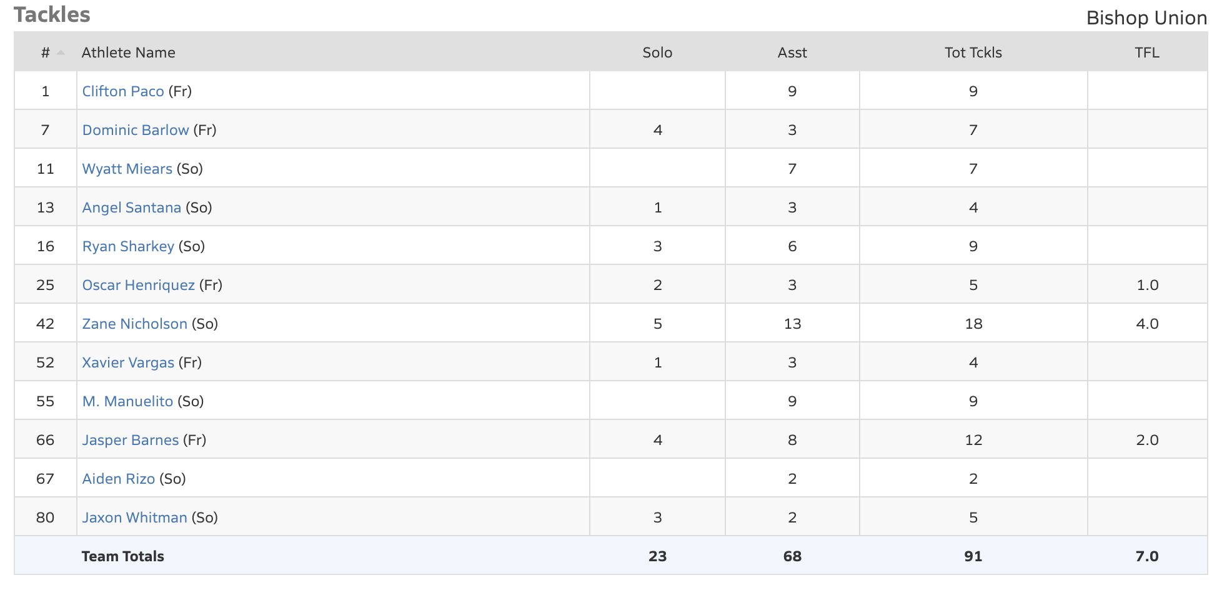Select the M. Manuelito link
Screen dimensions: 1222x595
coord(127,402)
